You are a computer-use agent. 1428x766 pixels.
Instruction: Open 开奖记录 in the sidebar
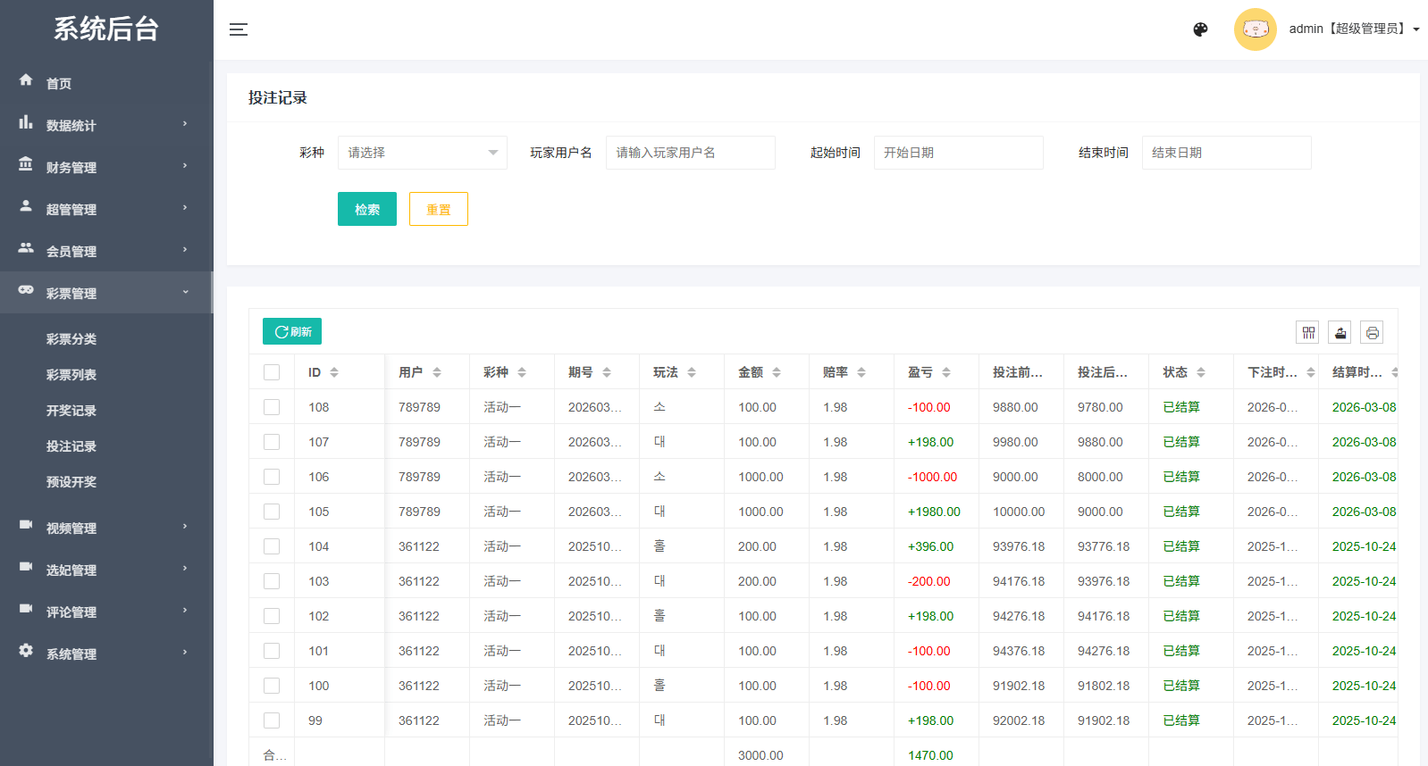tap(71, 411)
